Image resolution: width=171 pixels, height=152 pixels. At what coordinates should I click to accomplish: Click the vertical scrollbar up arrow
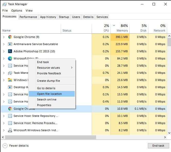(169, 36)
